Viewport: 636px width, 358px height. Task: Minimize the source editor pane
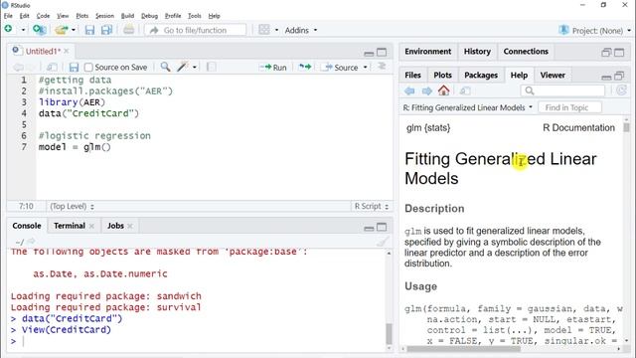point(369,53)
